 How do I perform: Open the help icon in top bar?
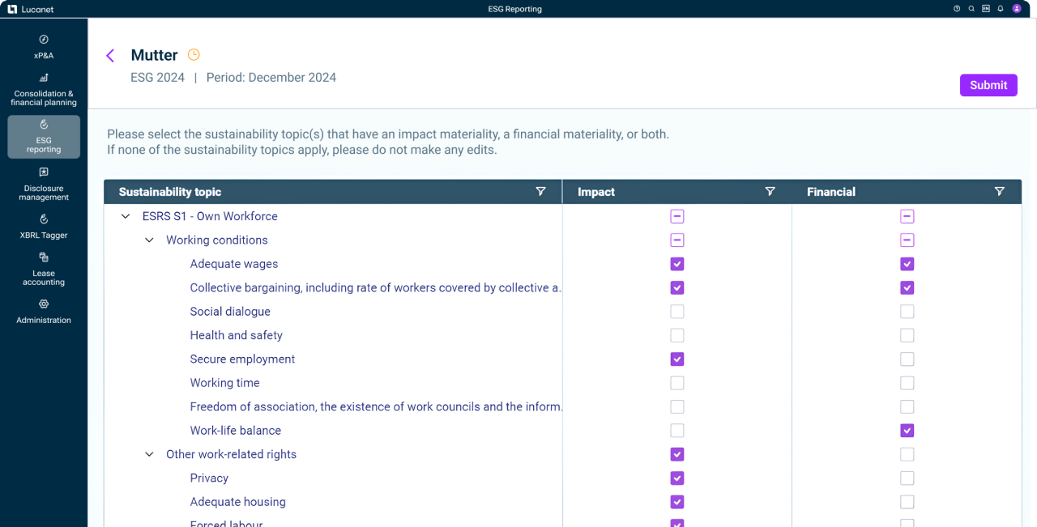(x=957, y=9)
